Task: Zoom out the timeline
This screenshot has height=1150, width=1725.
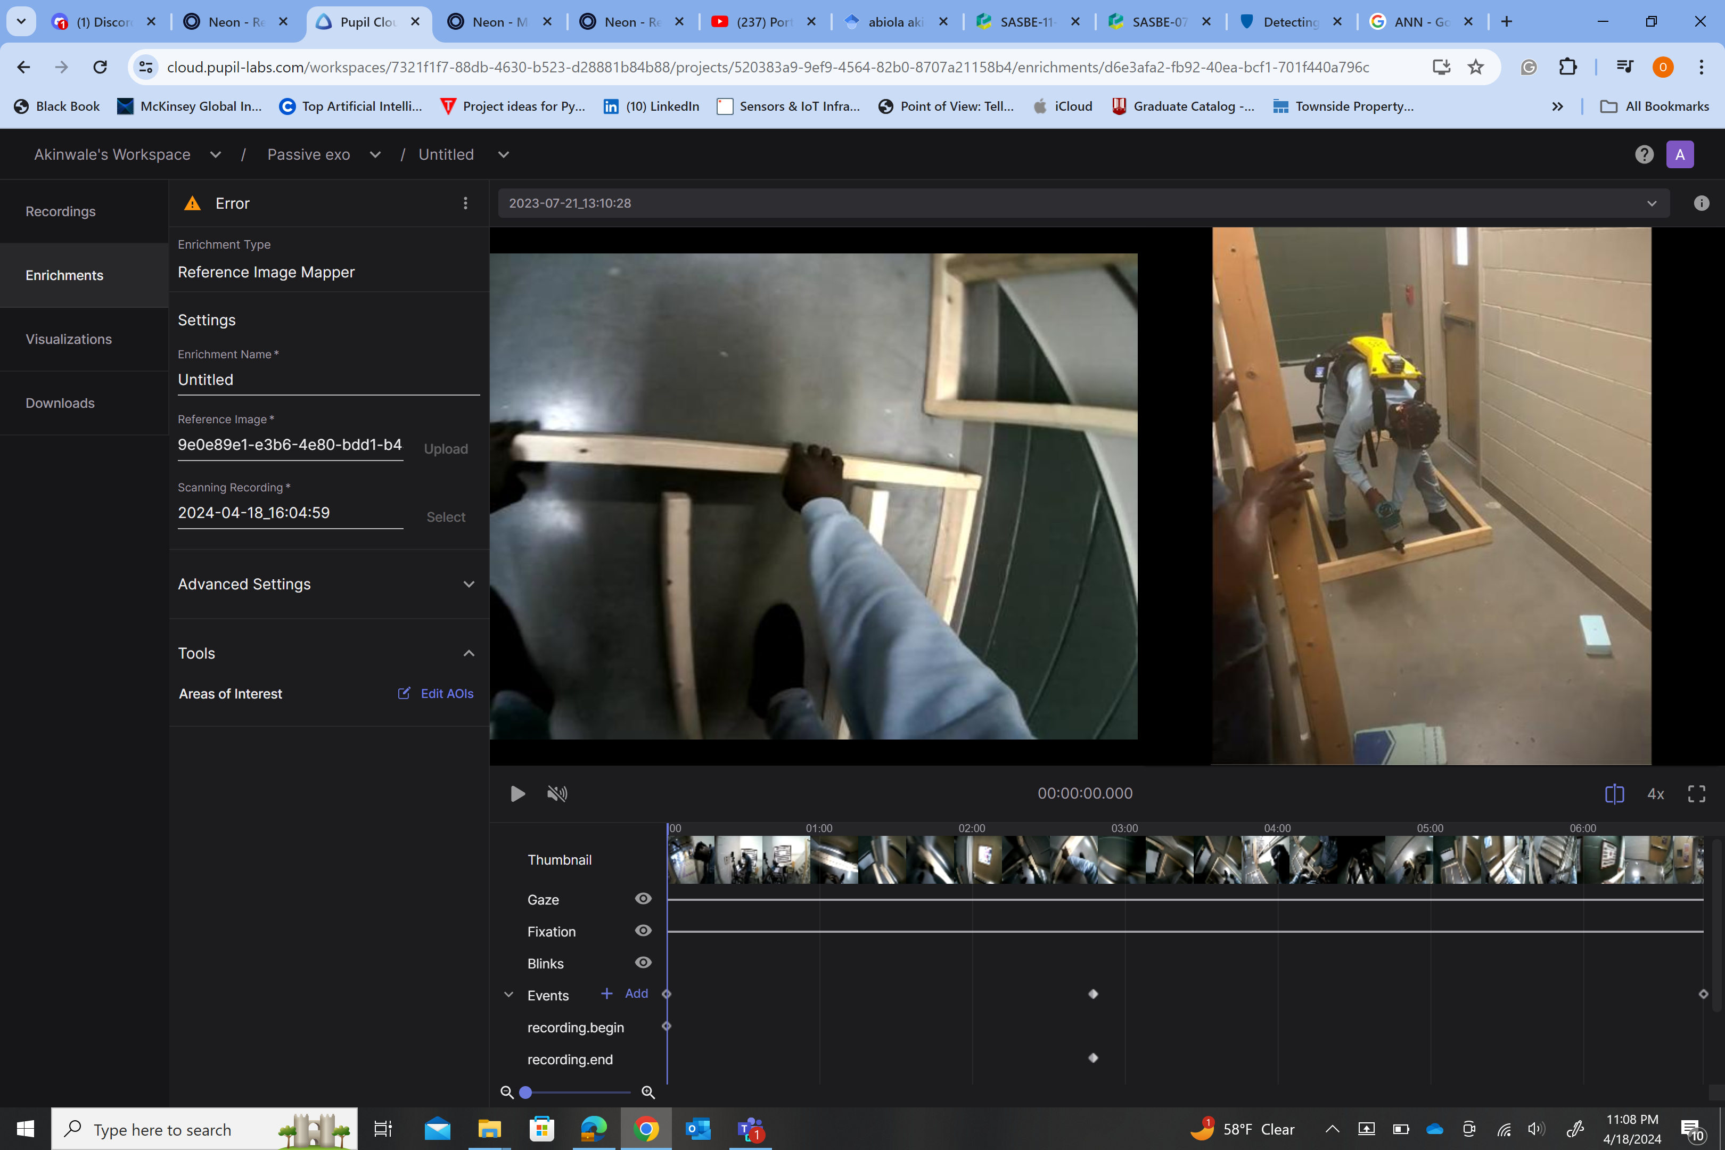Action: tap(506, 1092)
